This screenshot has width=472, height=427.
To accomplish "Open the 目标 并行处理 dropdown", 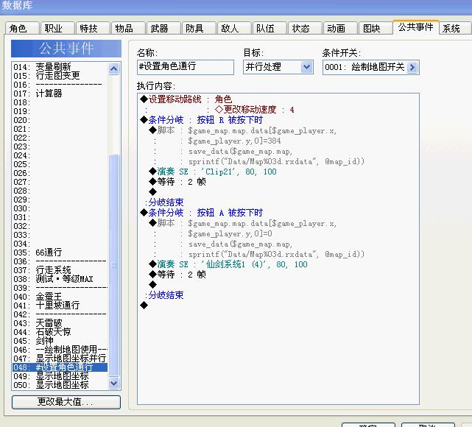I will (x=278, y=67).
